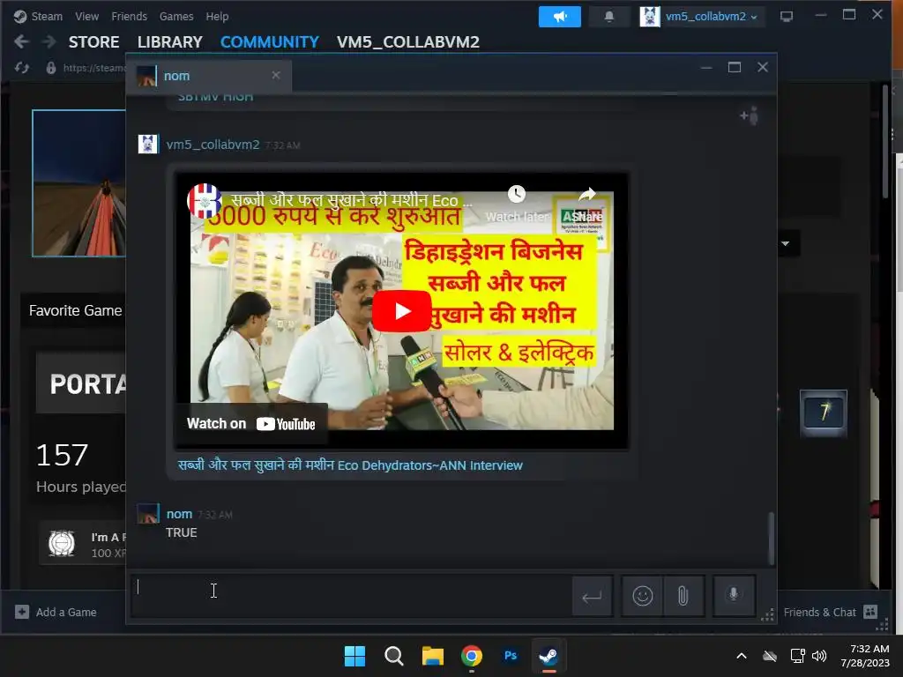Select the nom chat tab

click(208, 76)
